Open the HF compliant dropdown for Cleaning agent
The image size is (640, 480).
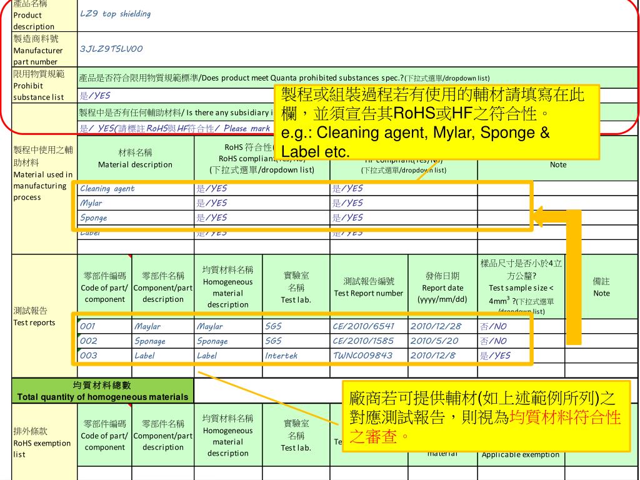pyautogui.click(x=404, y=189)
